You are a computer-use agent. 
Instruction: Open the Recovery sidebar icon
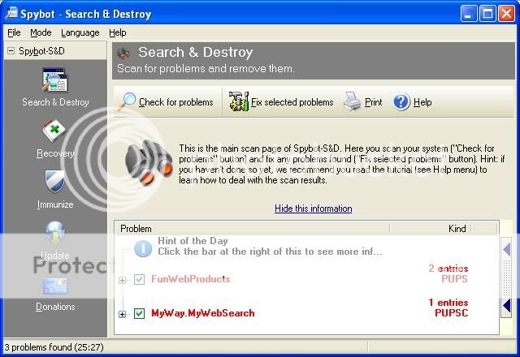54,131
